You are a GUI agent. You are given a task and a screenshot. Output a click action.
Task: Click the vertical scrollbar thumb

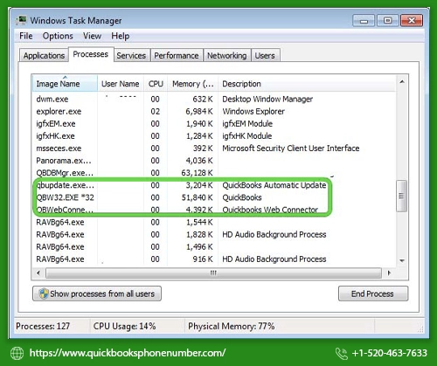click(402, 196)
